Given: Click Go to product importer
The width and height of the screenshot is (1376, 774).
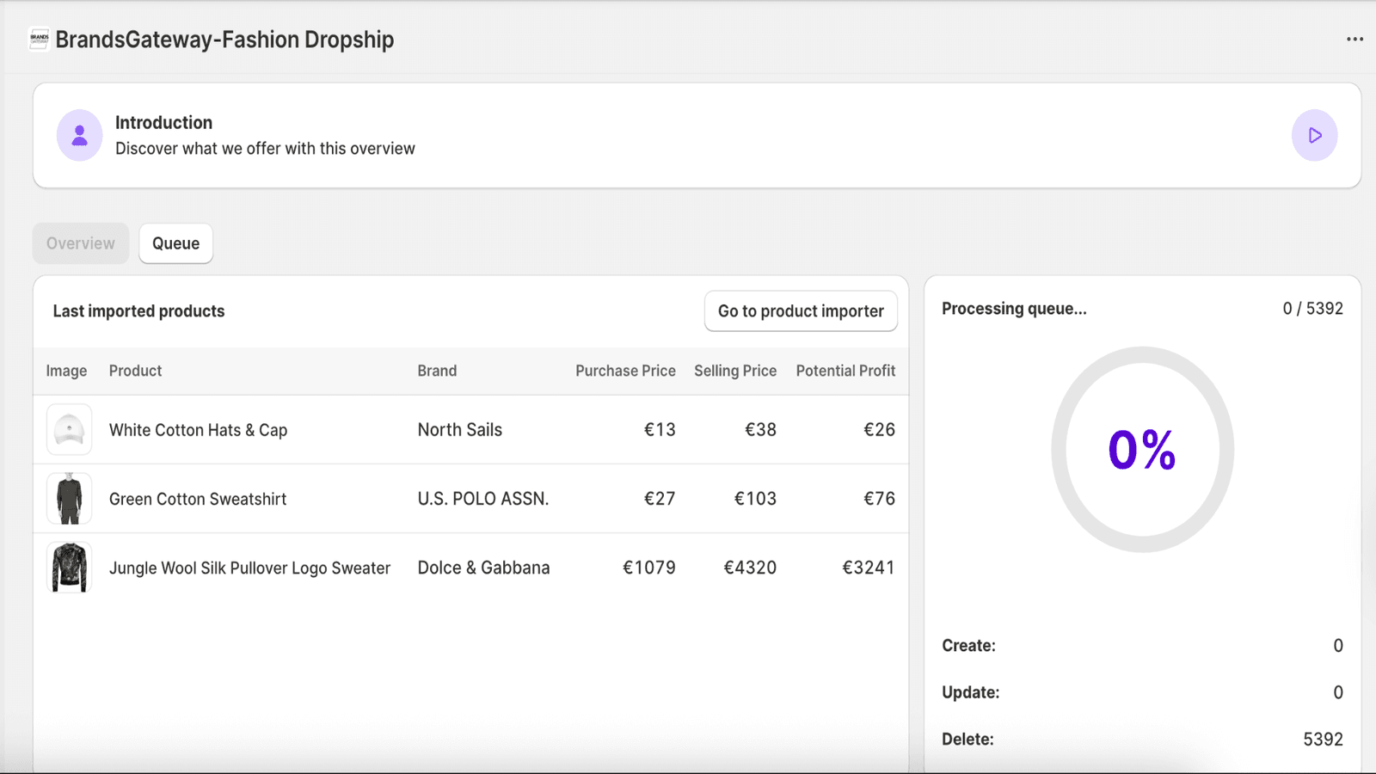Looking at the screenshot, I should click(801, 310).
